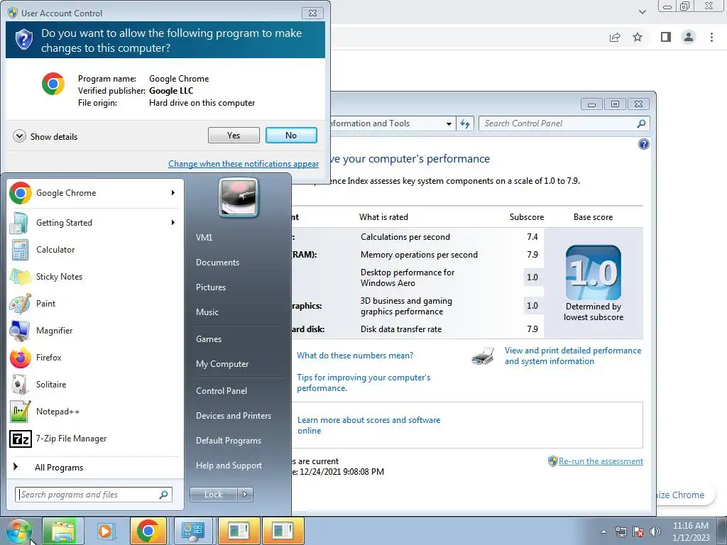Click the volume speaker tray icon
Screen dimensions: 727x545
(655, 532)
